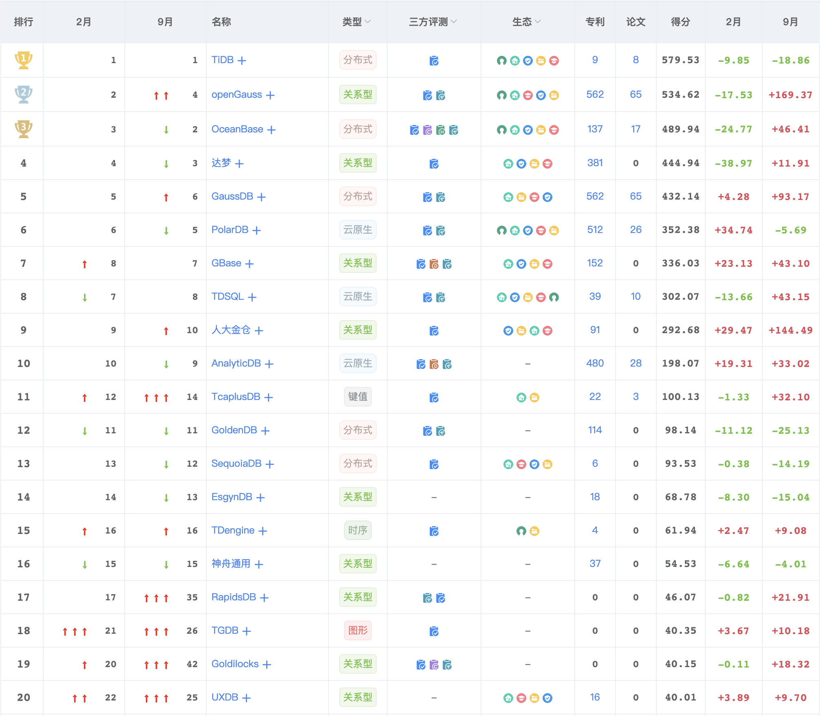Click the blue check ecosystem icon in OceanBase row
This screenshot has width=821, height=716.
point(528,130)
